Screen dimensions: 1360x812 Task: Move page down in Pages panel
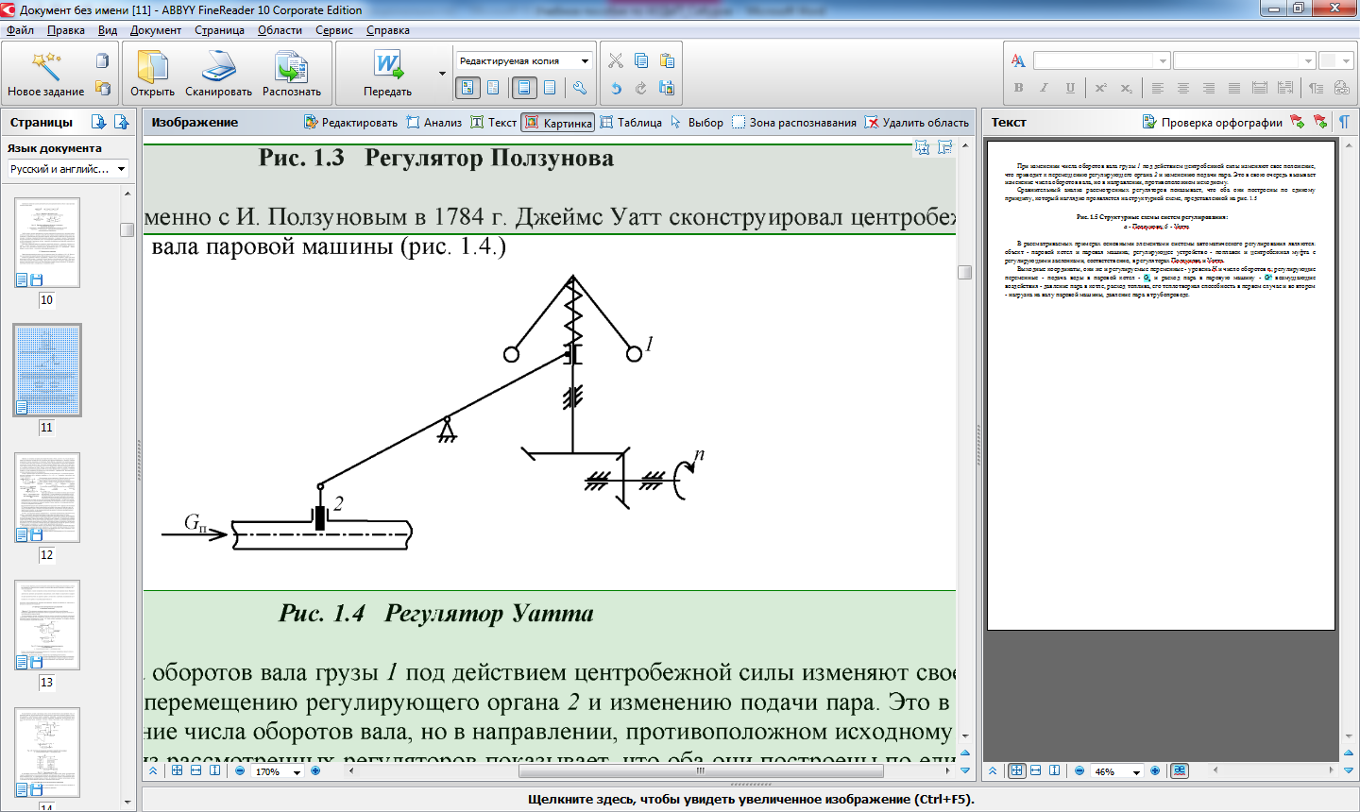pyautogui.click(x=98, y=122)
